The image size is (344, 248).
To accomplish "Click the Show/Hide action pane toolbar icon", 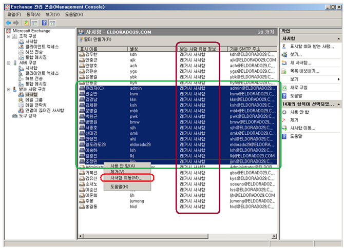I will coord(52,23).
